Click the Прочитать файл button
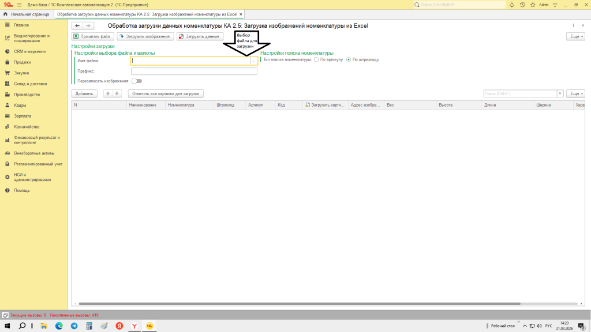 93,36
